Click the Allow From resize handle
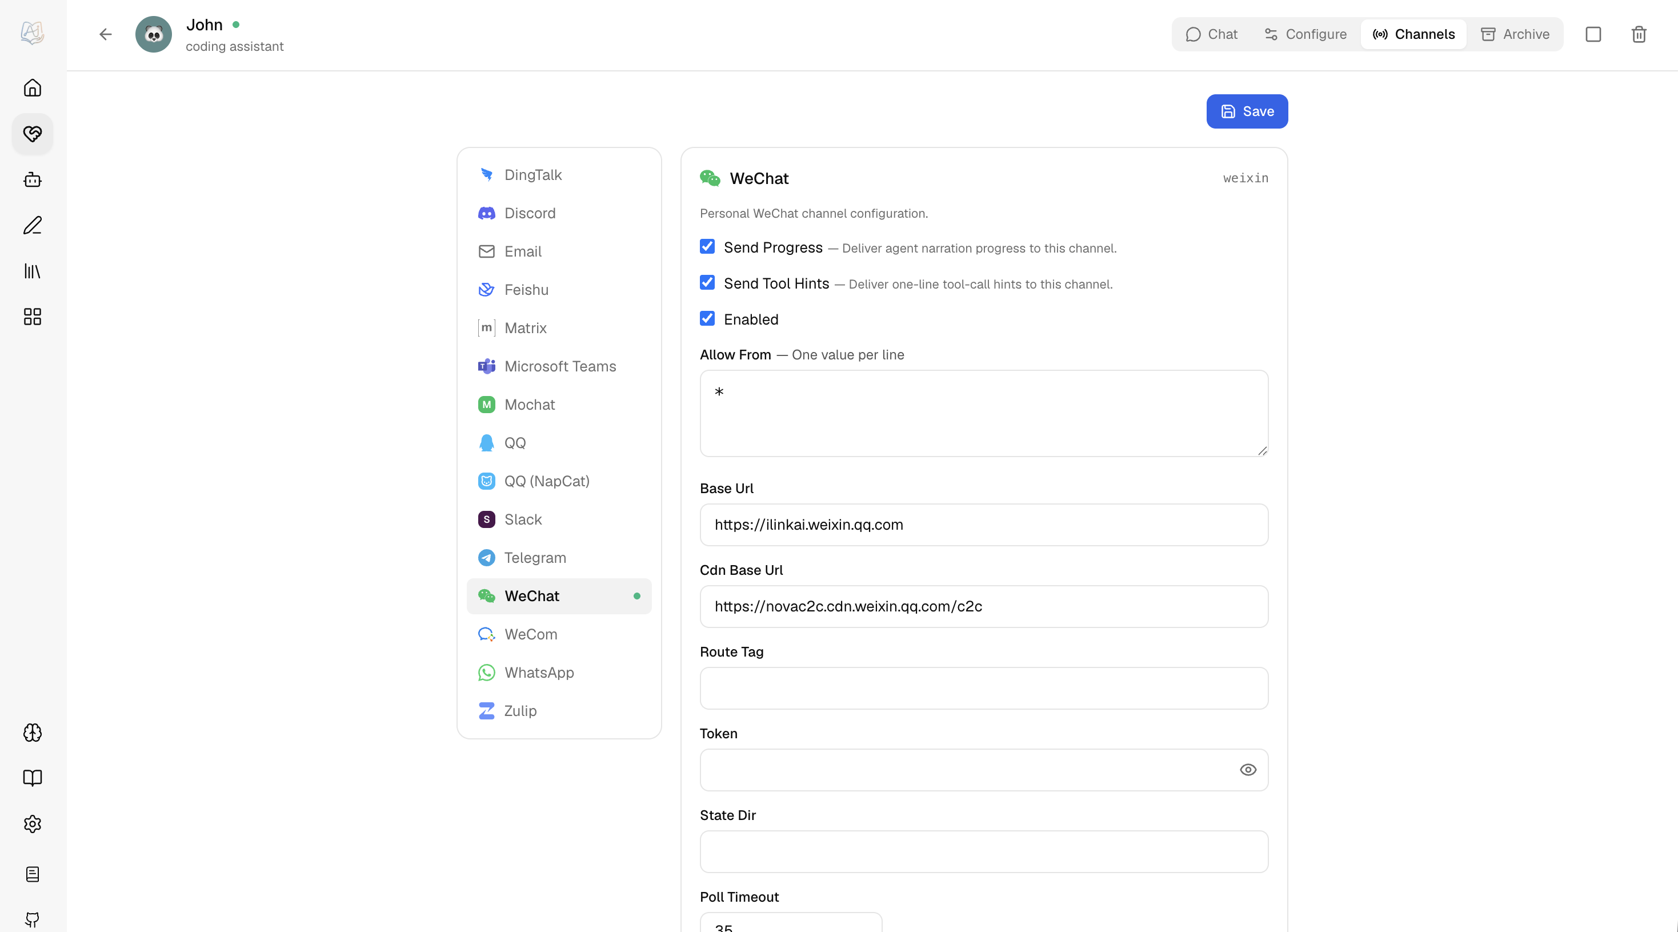This screenshot has width=1678, height=932. pyautogui.click(x=1263, y=451)
